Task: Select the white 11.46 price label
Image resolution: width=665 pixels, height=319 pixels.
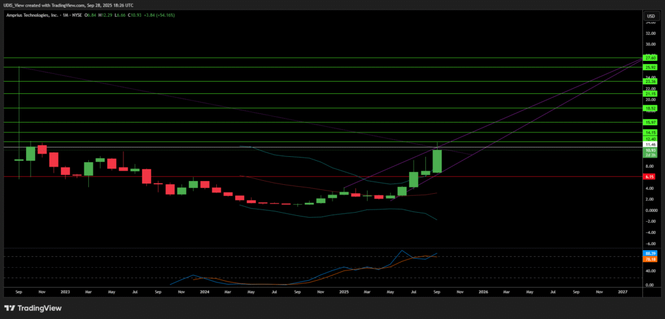Action: tap(648, 146)
